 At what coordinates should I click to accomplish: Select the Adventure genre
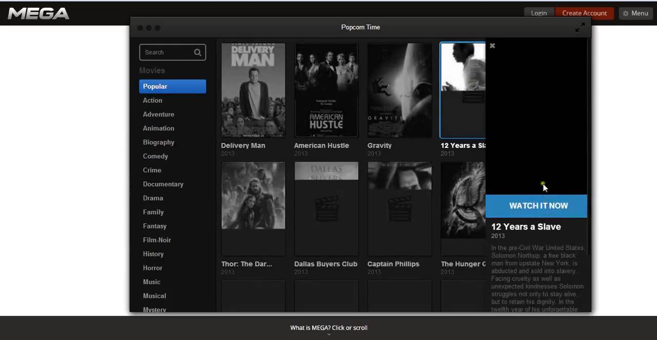pos(159,114)
